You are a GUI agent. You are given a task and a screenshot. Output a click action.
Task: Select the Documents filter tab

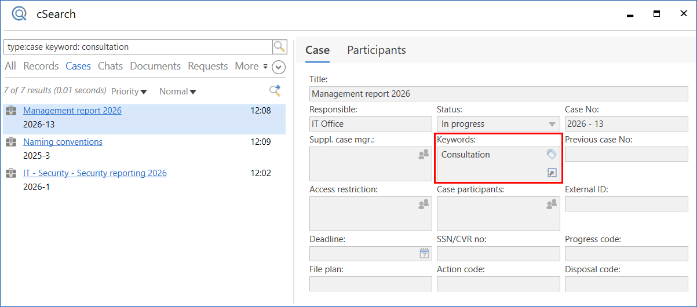pos(155,66)
